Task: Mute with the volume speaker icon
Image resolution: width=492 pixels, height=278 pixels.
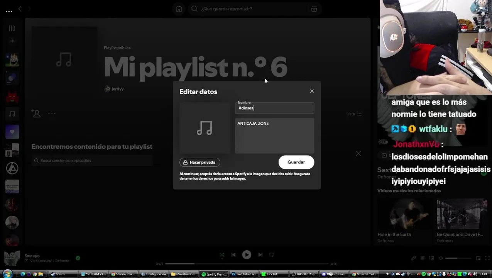Action: pos(441,258)
